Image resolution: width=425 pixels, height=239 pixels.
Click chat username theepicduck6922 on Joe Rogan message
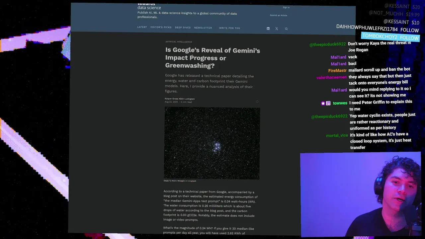[328, 44]
